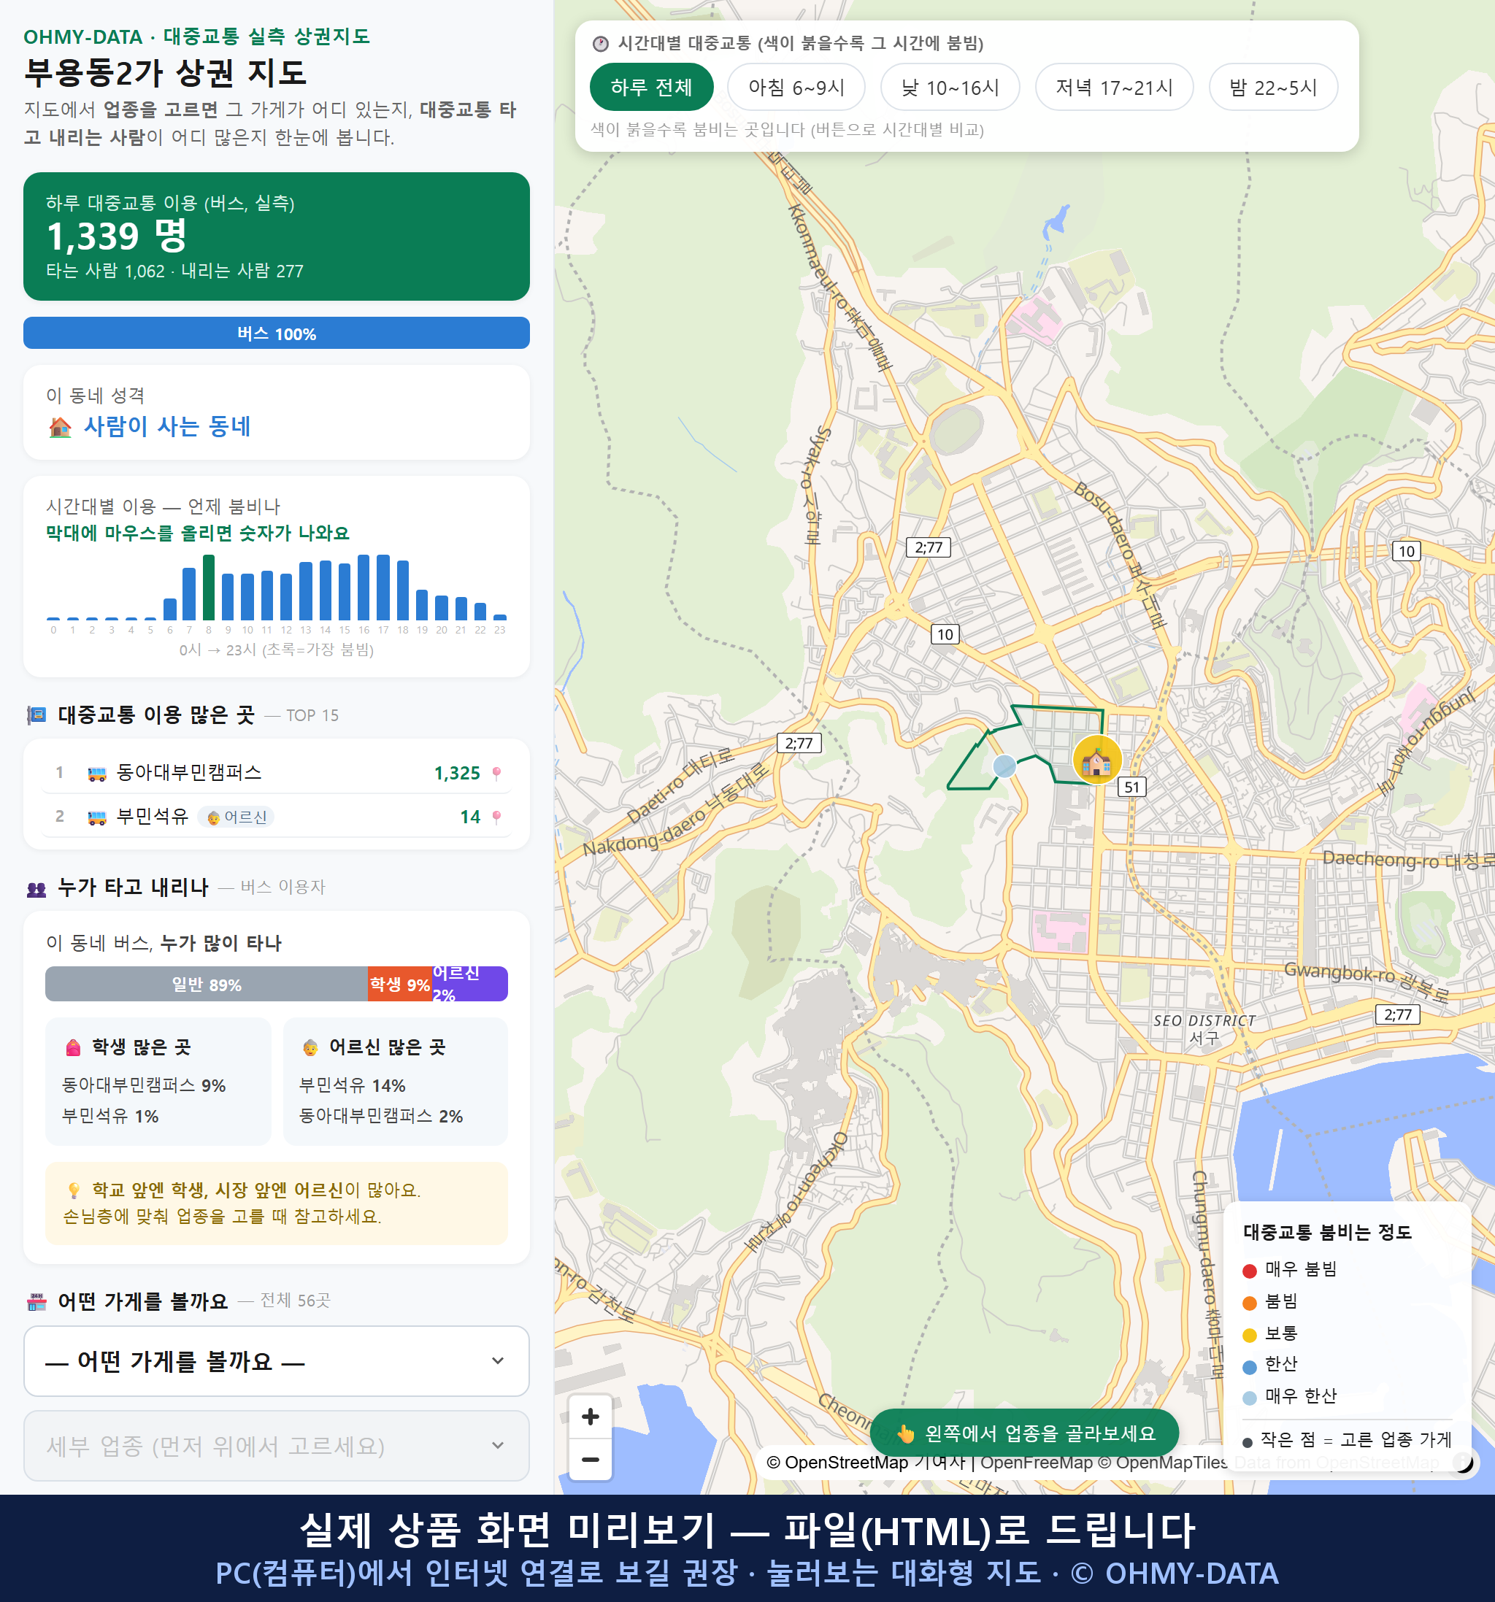Viewport: 1495px width, 1602px height.
Task: Select the 동아대부민캠퍼스 row in TOP 15
Action: pos(277,773)
